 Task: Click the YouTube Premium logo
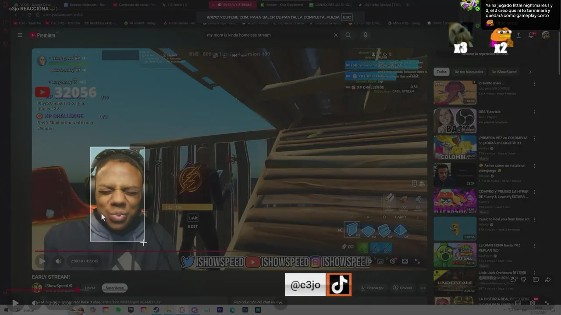coord(43,35)
